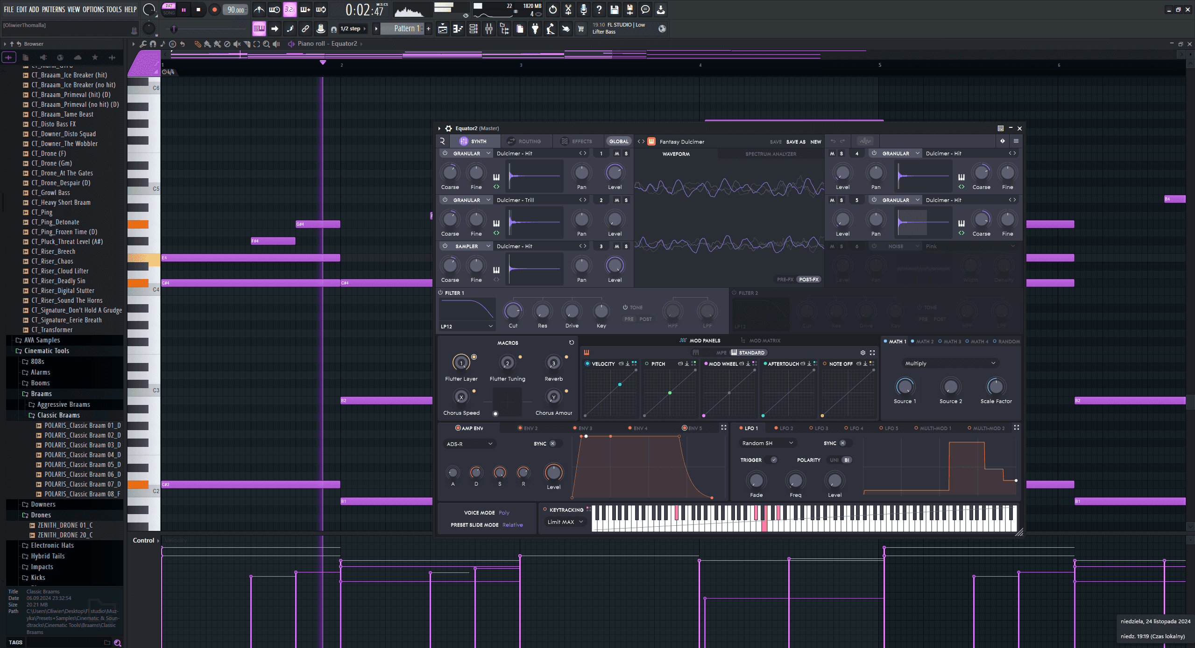Viewport: 1195px width, 648px height.
Task: Open the Playlist view
Action: click(x=443, y=29)
